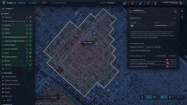Open options menu for Eventos layer
187x105 pixels.
click(x=27, y=25)
